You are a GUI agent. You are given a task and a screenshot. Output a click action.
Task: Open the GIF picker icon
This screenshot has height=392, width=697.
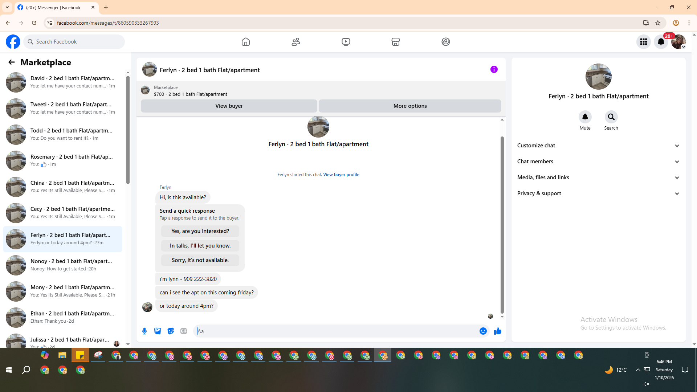[184, 331]
